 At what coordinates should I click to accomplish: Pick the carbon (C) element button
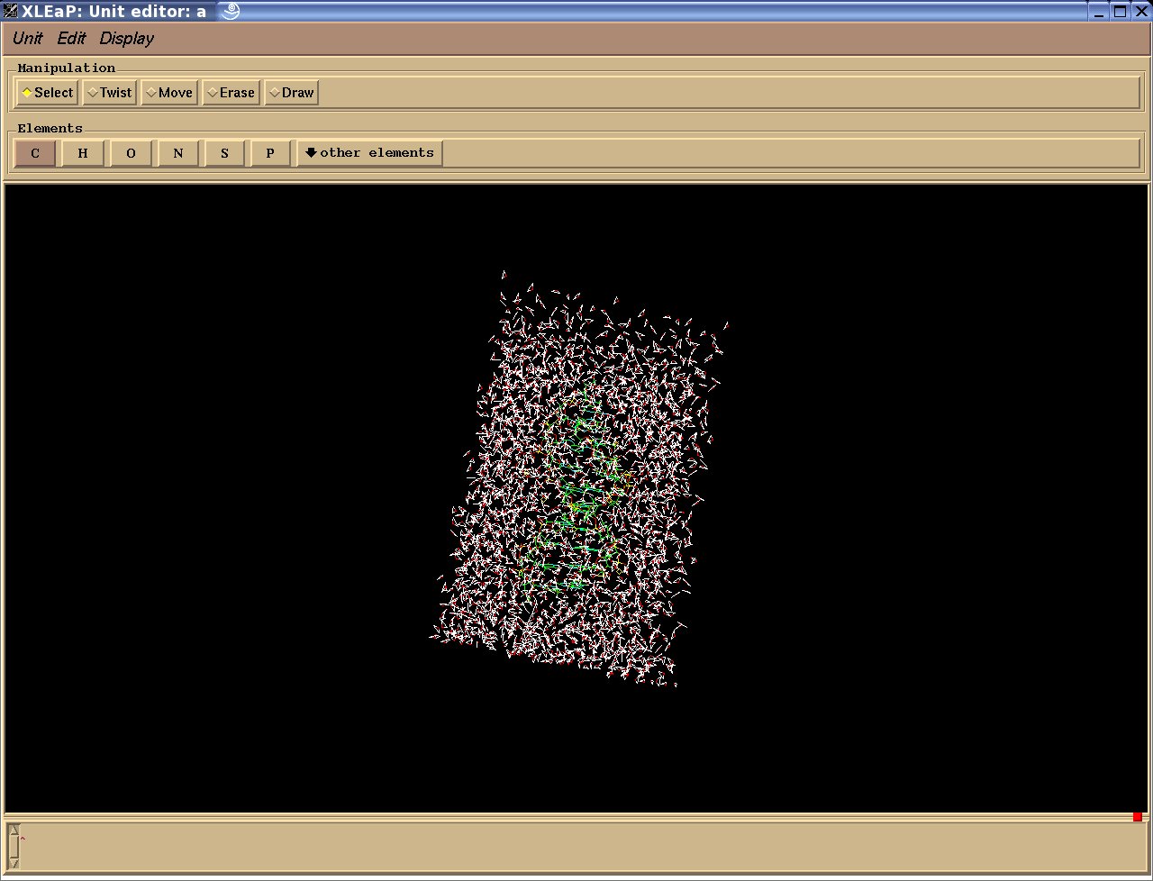pyautogui.click(x=35, y=153)
